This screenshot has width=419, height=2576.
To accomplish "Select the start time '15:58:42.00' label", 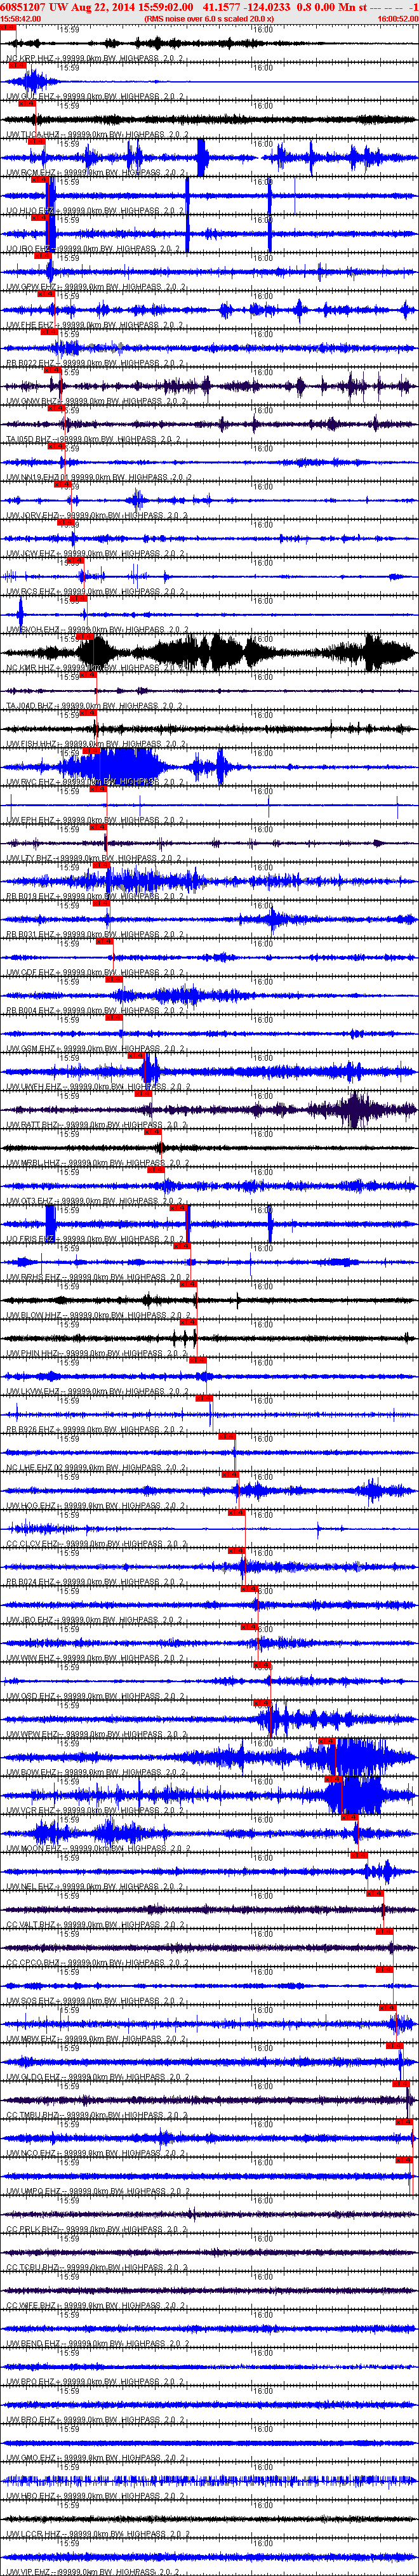I will point(21,18).
